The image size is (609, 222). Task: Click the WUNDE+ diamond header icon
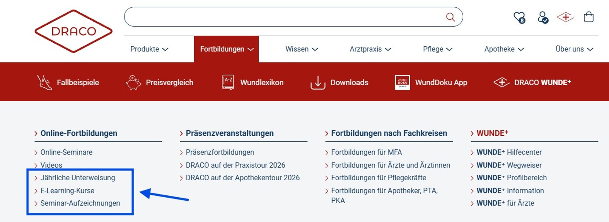point(565,17)
